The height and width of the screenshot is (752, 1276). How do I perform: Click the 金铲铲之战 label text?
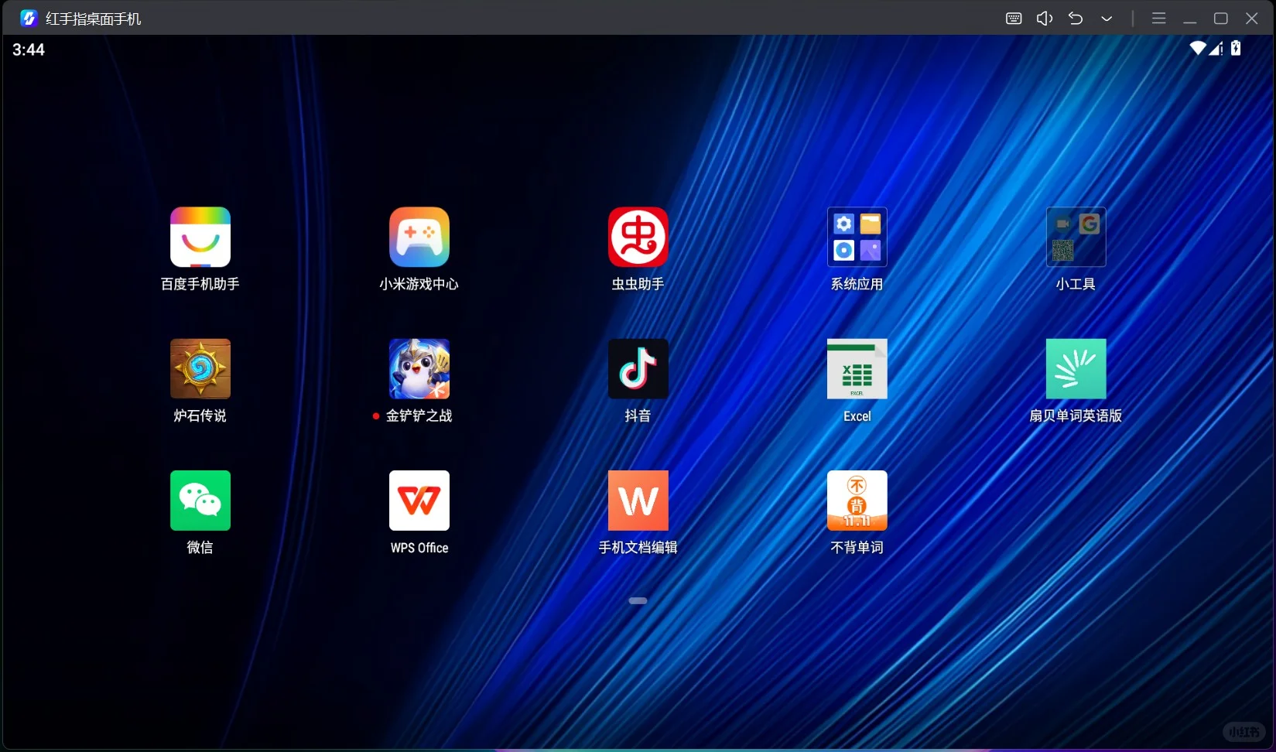pyautogui.click(x=419, y=415)
